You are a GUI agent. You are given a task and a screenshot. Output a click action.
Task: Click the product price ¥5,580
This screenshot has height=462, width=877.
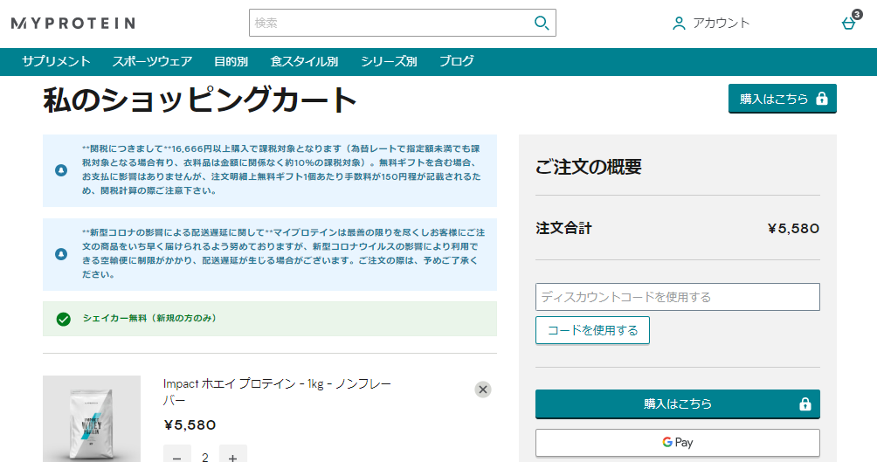190,425
